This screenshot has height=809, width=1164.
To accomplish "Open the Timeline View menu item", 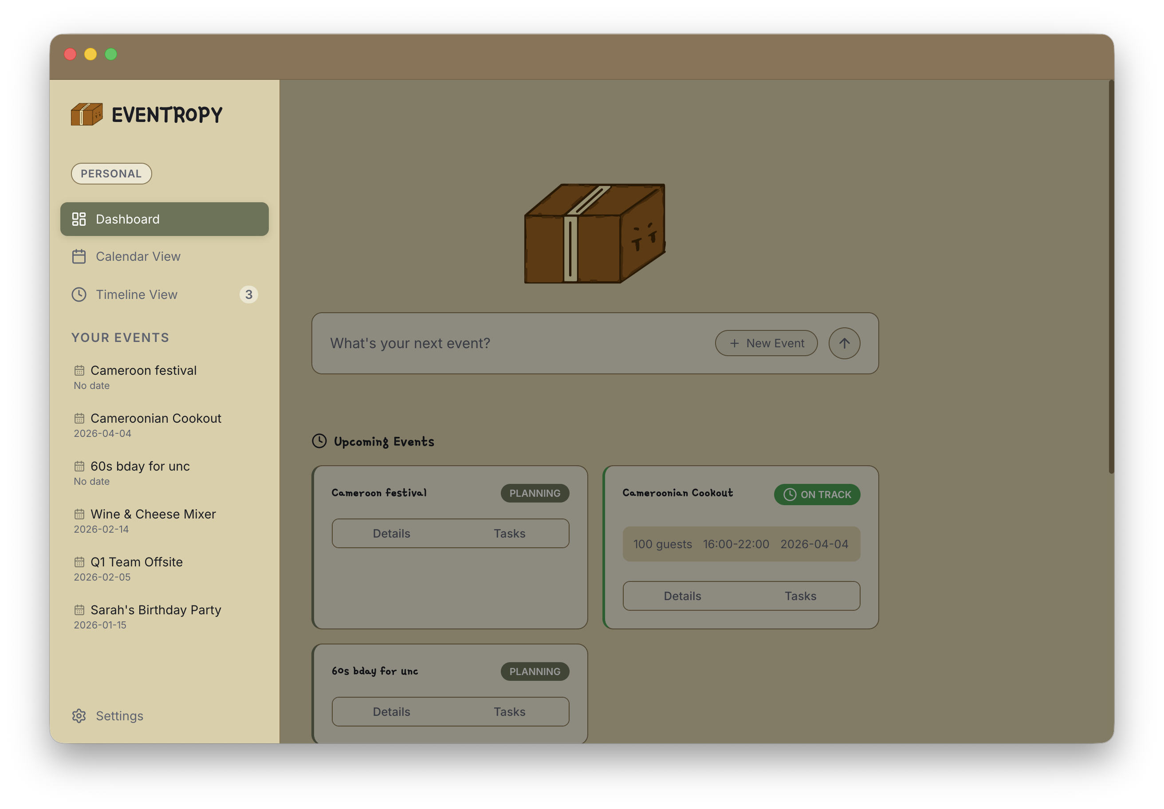I will pyautogui.click(x=136, y=295).
